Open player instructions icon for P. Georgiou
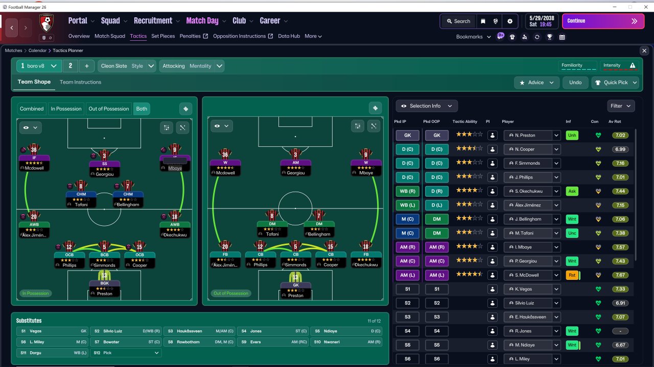654x367 pixels. tap(493, 261)
